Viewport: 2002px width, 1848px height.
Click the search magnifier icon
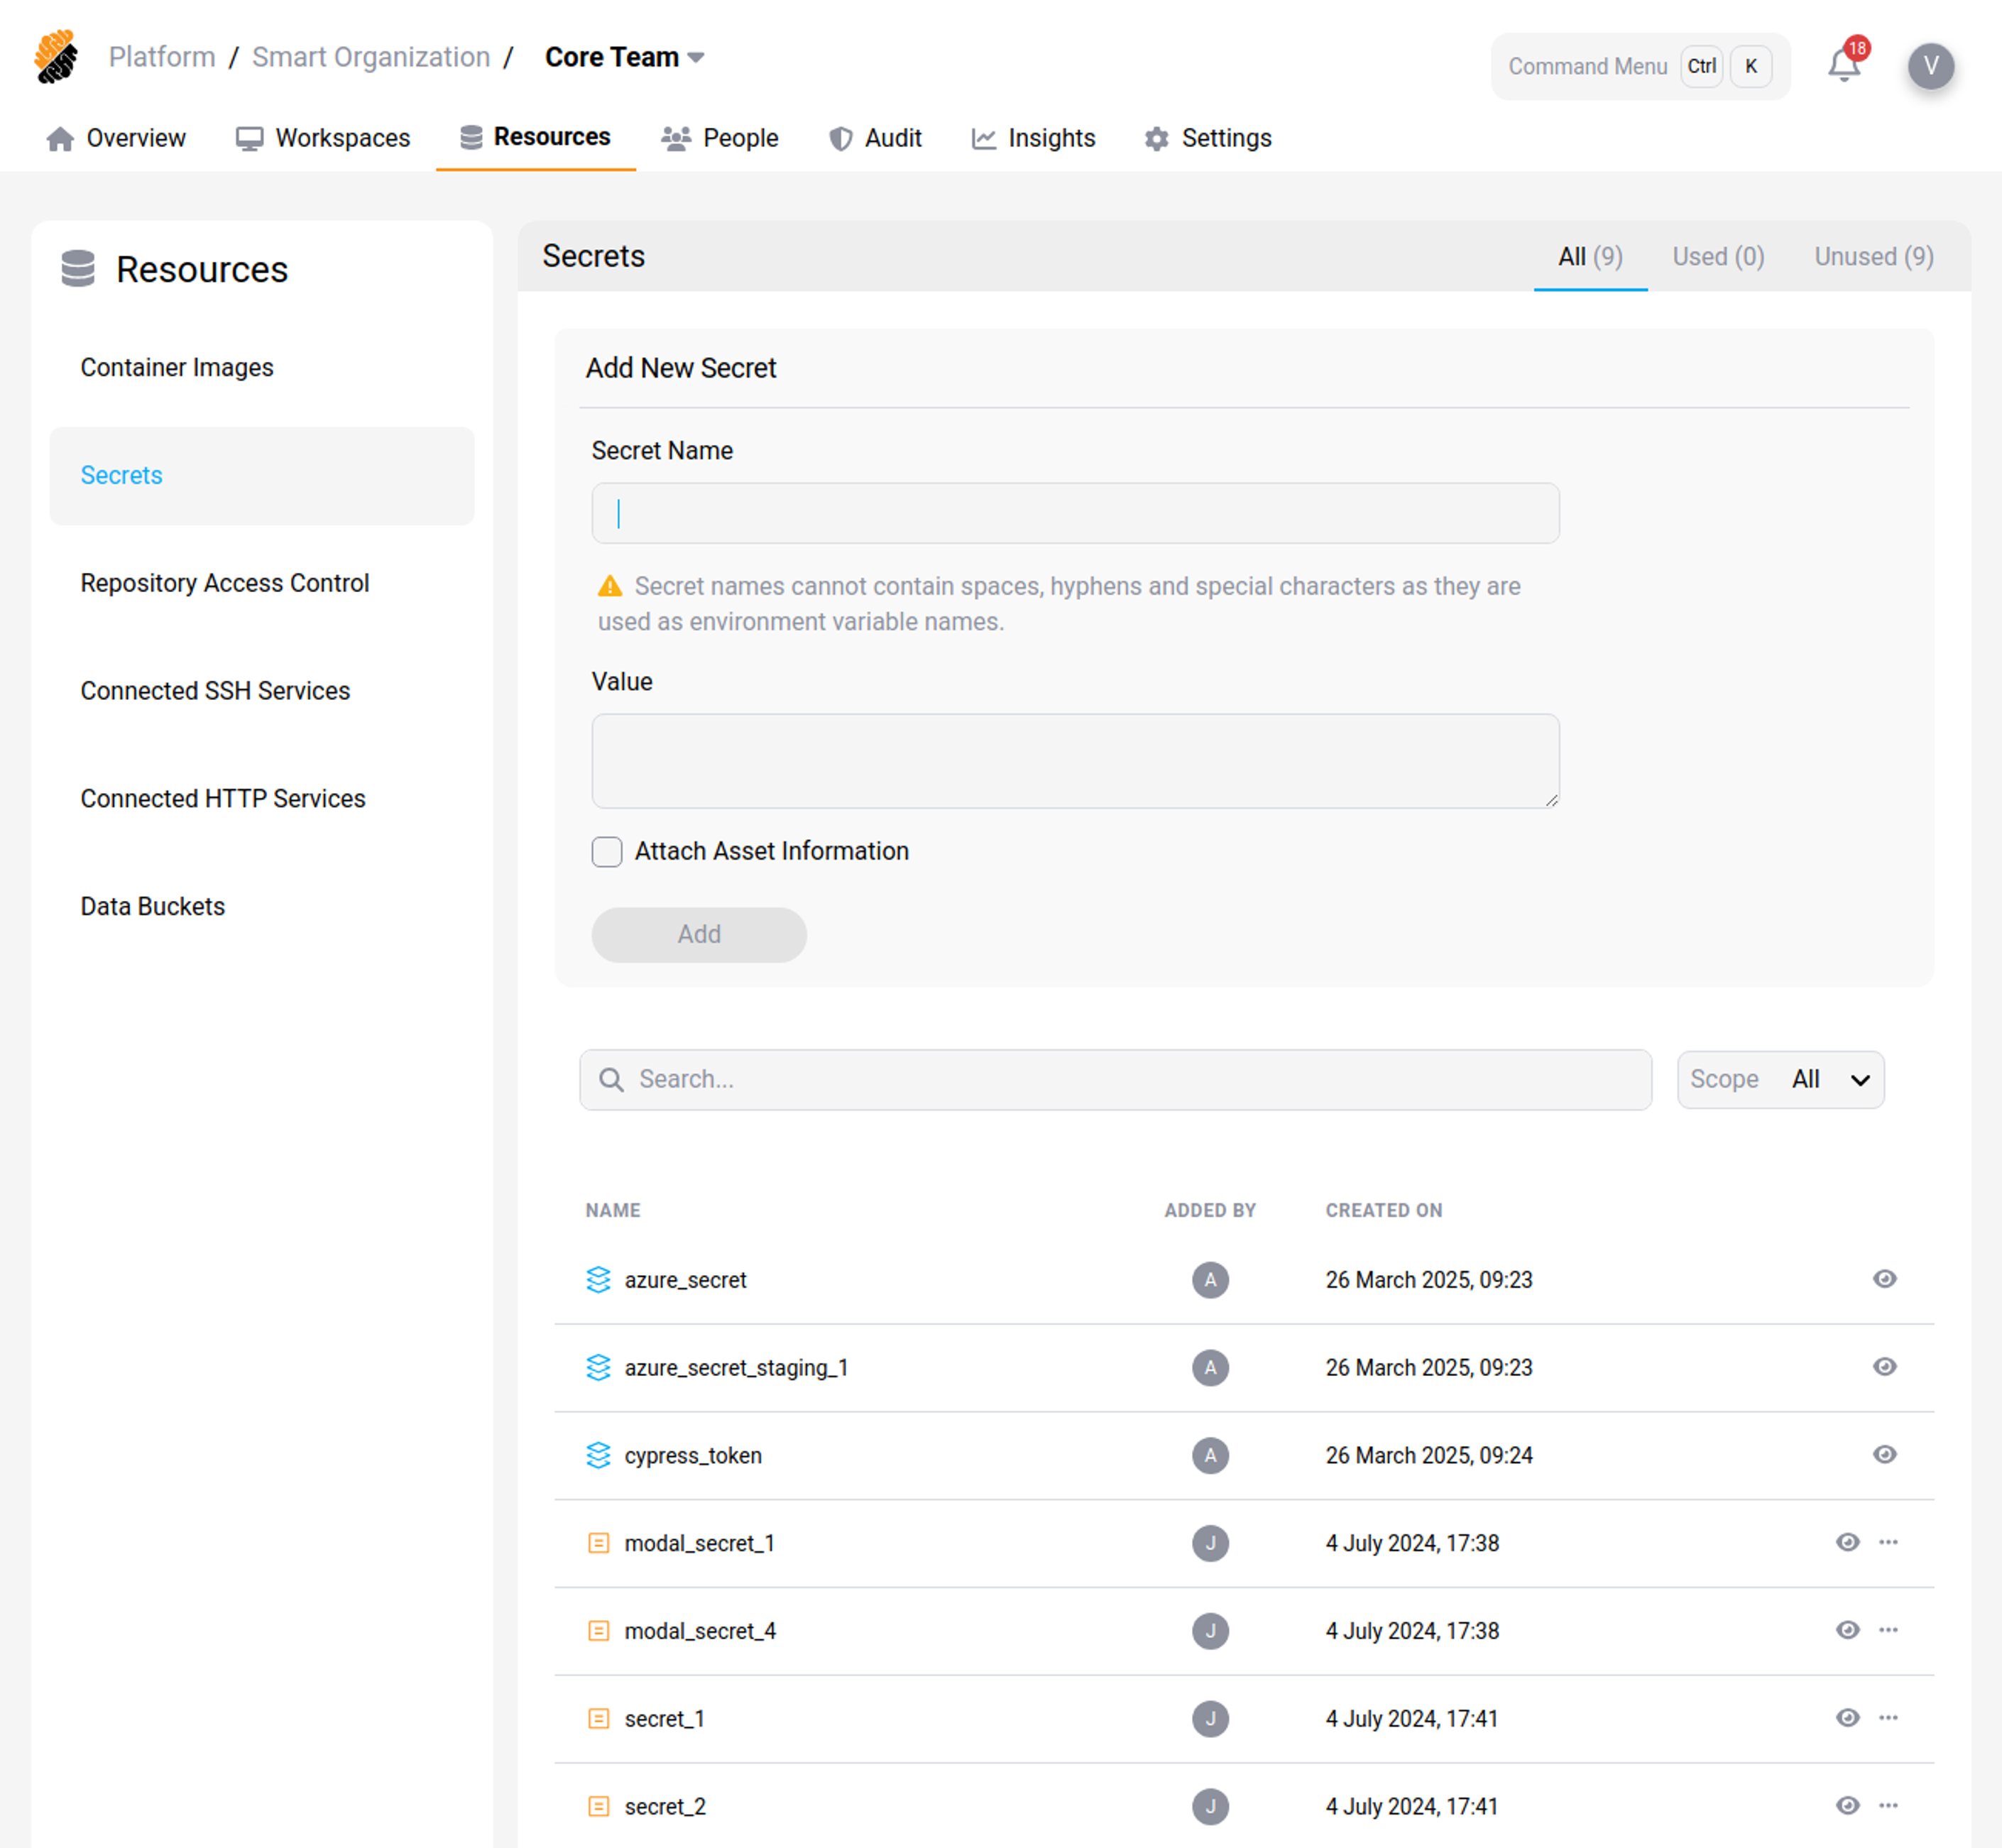tap(611, 1080)
